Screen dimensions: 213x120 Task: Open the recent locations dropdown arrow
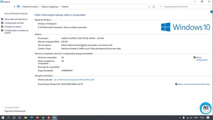[x=11, y=7]
